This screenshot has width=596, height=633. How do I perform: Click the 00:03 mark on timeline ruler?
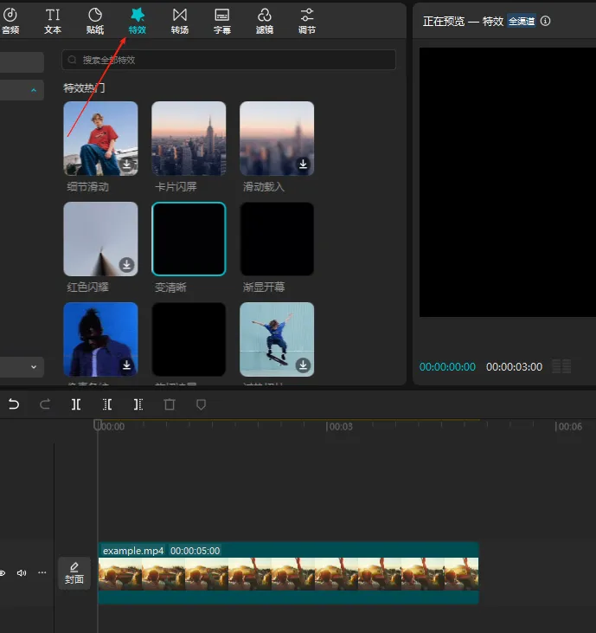[x=339, y=427]
